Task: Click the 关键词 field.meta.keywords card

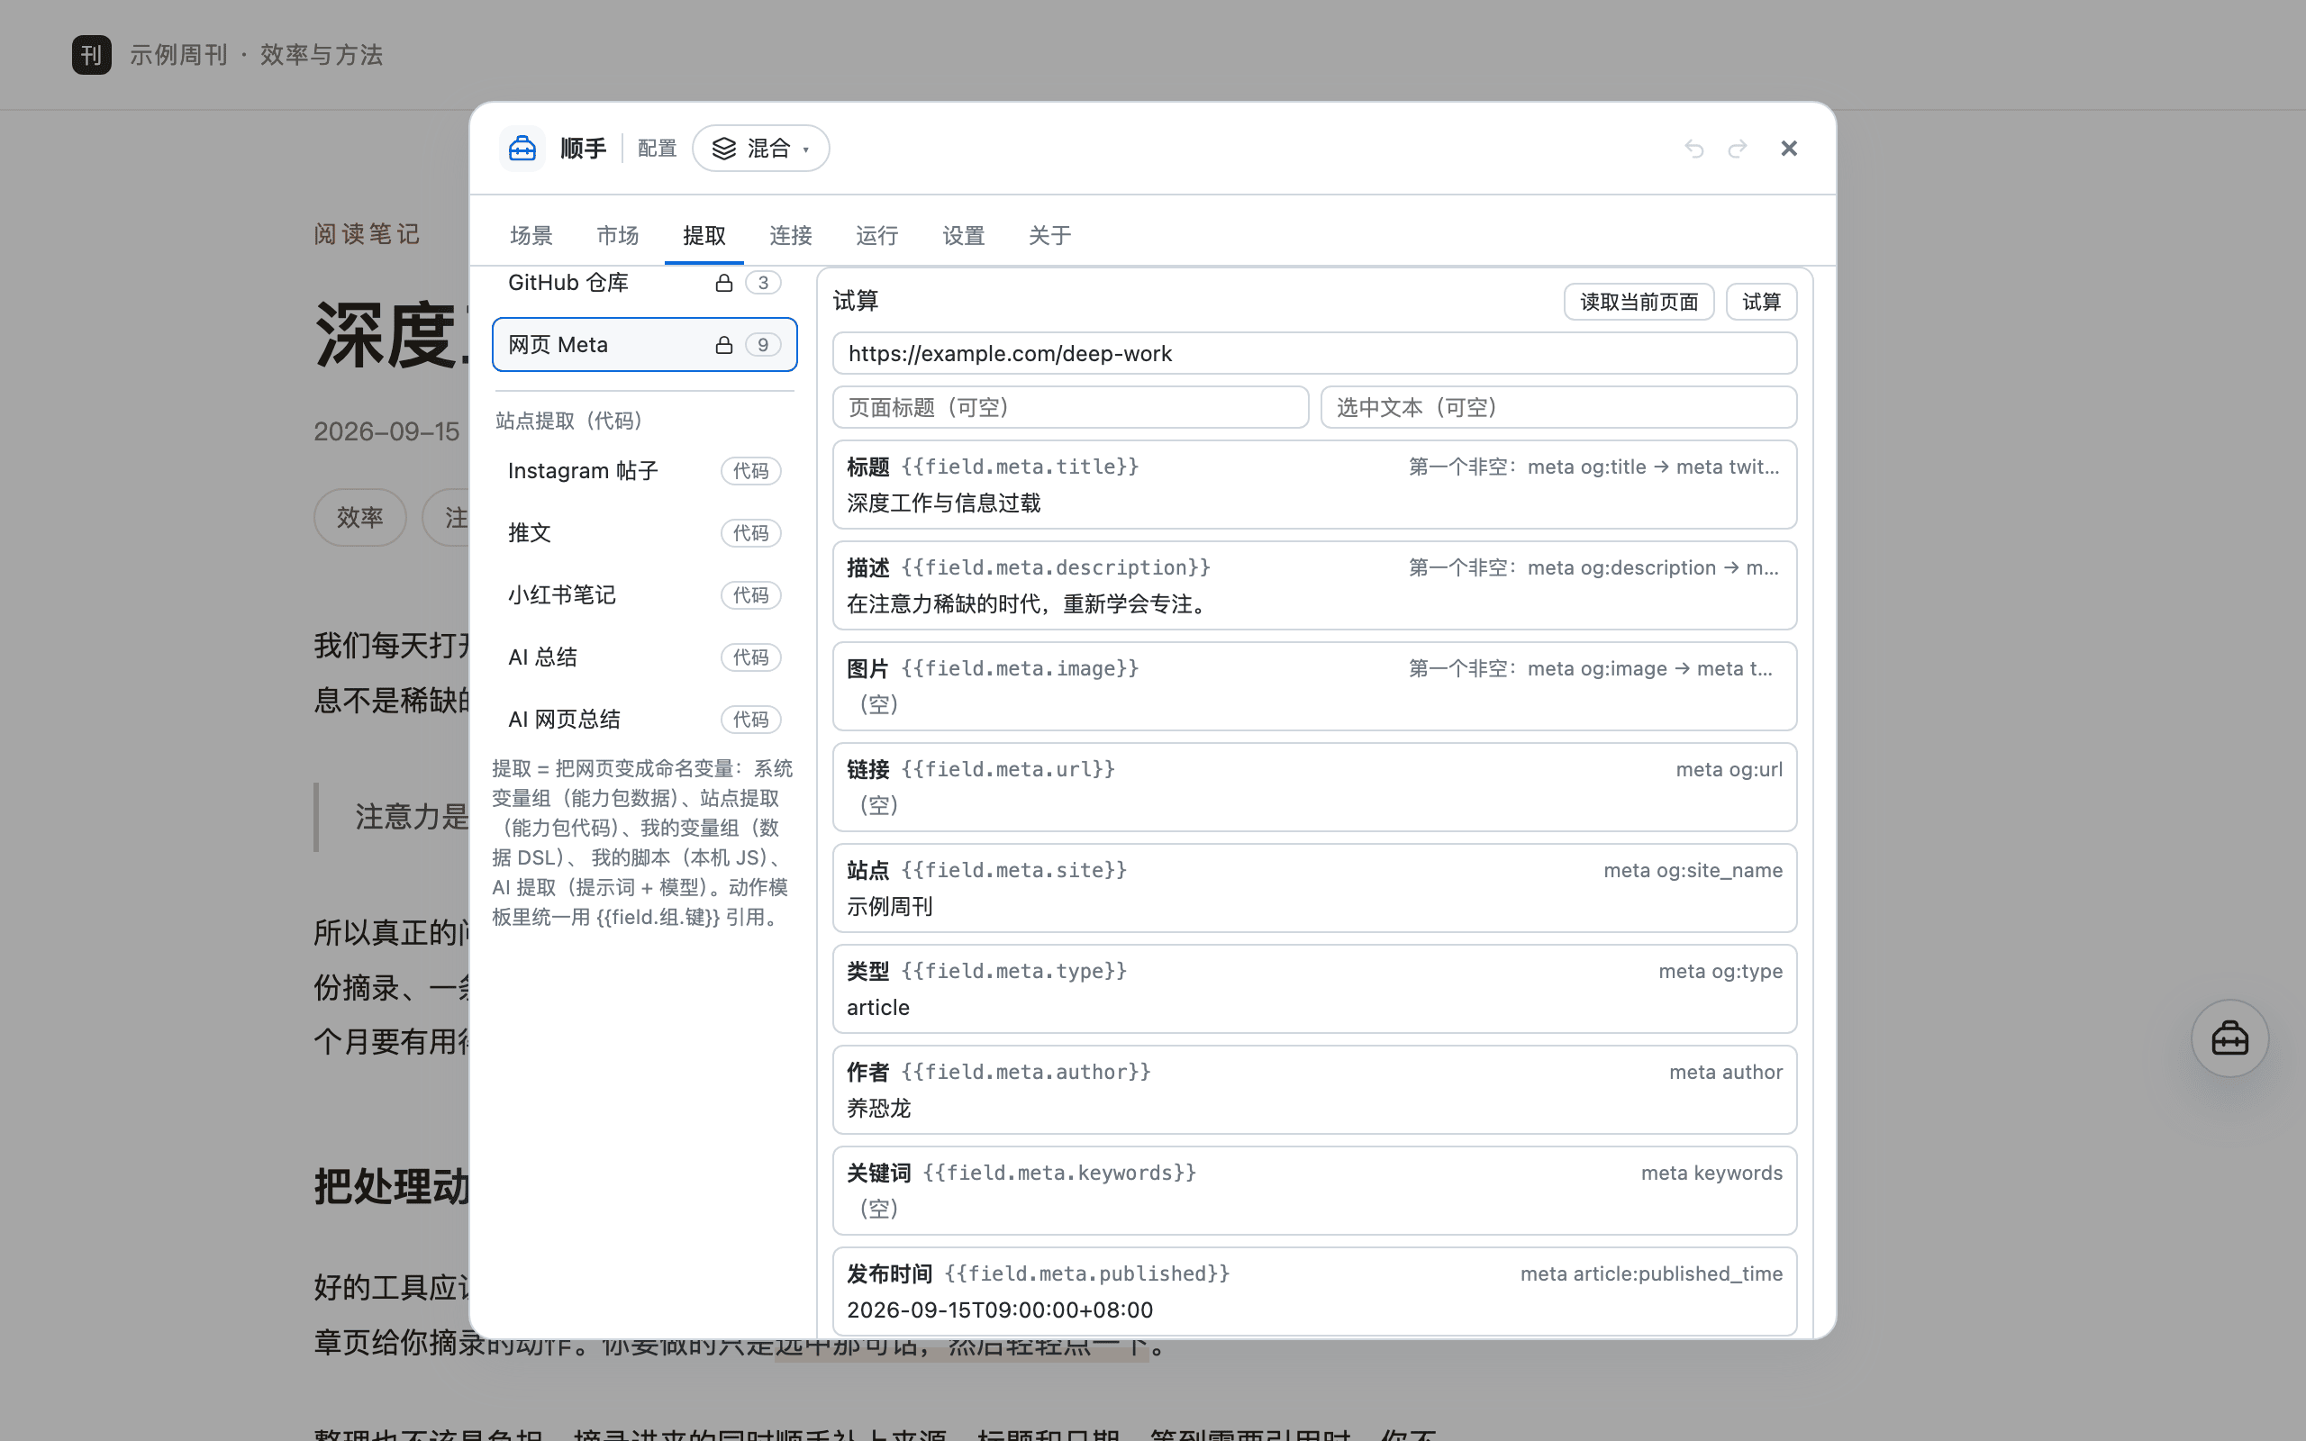Action: [1314, 1192]
